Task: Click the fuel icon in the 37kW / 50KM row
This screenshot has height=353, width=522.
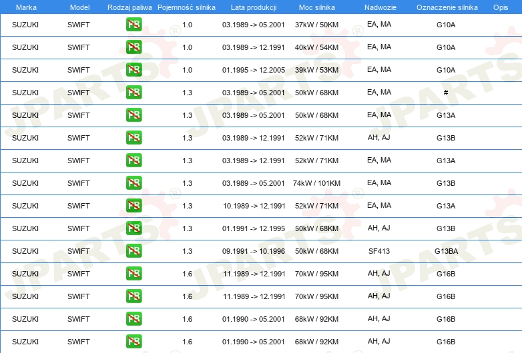Action: pos(134,24)
